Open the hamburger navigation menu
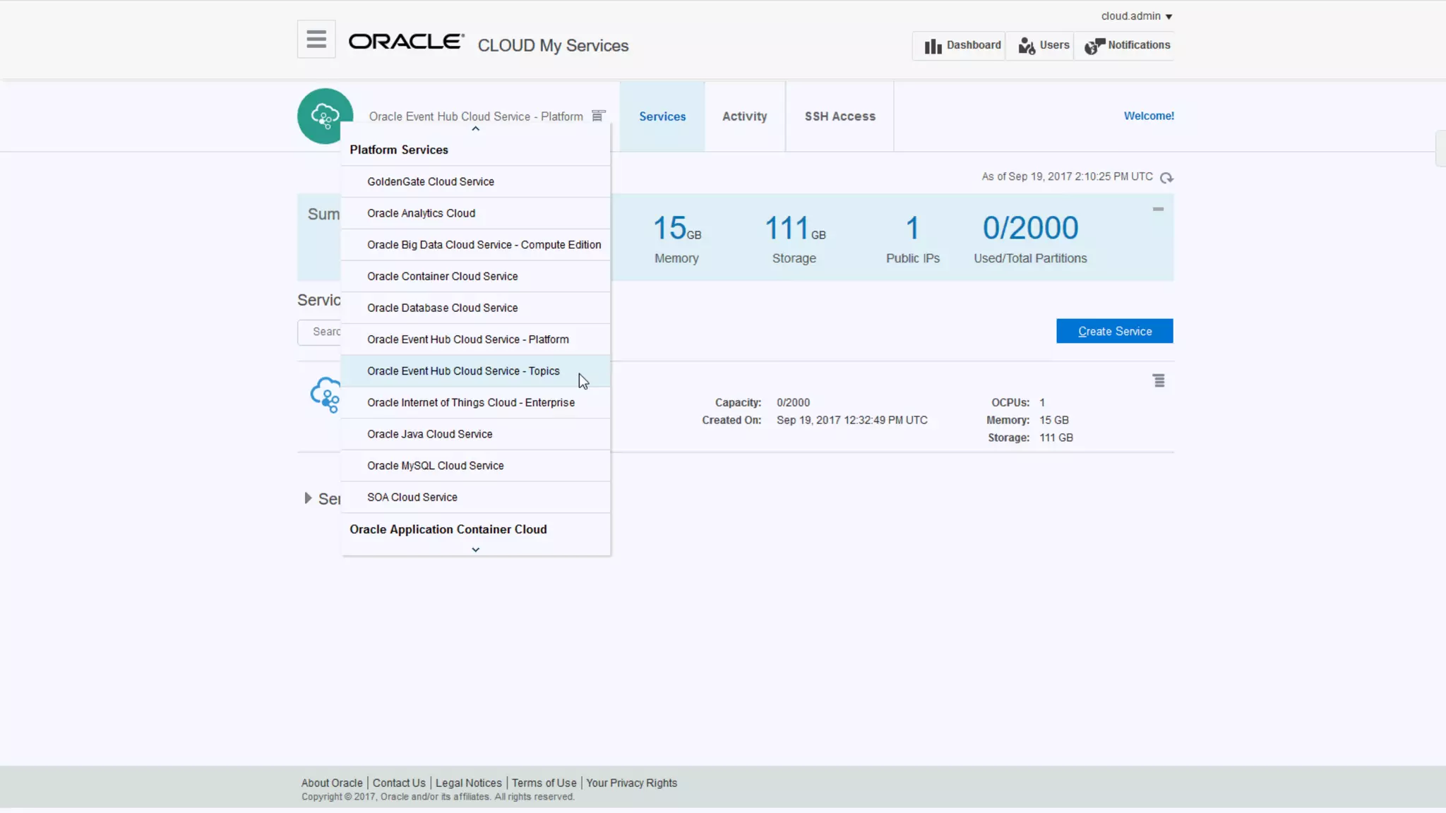This screenshot has height=813, width=1446. click(x=316, y=40)
